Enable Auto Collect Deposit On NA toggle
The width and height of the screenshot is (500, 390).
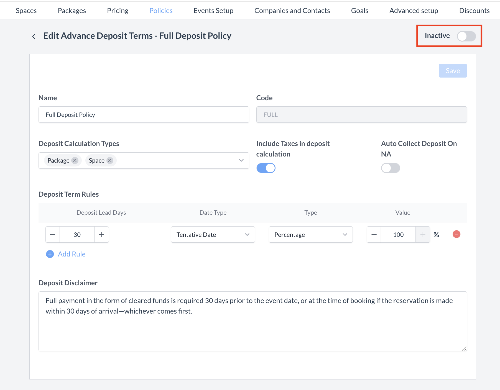tap(390, 168)
